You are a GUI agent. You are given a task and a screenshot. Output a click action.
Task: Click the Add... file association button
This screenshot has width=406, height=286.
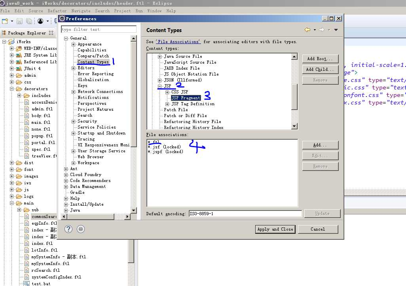[x=320, y=145]
